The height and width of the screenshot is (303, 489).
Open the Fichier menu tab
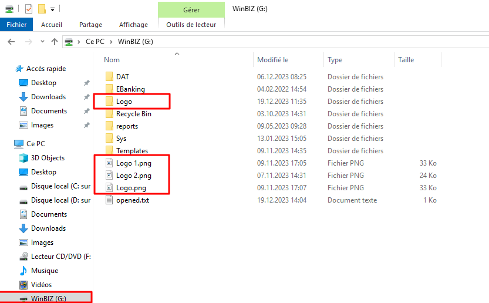point(16,25)
